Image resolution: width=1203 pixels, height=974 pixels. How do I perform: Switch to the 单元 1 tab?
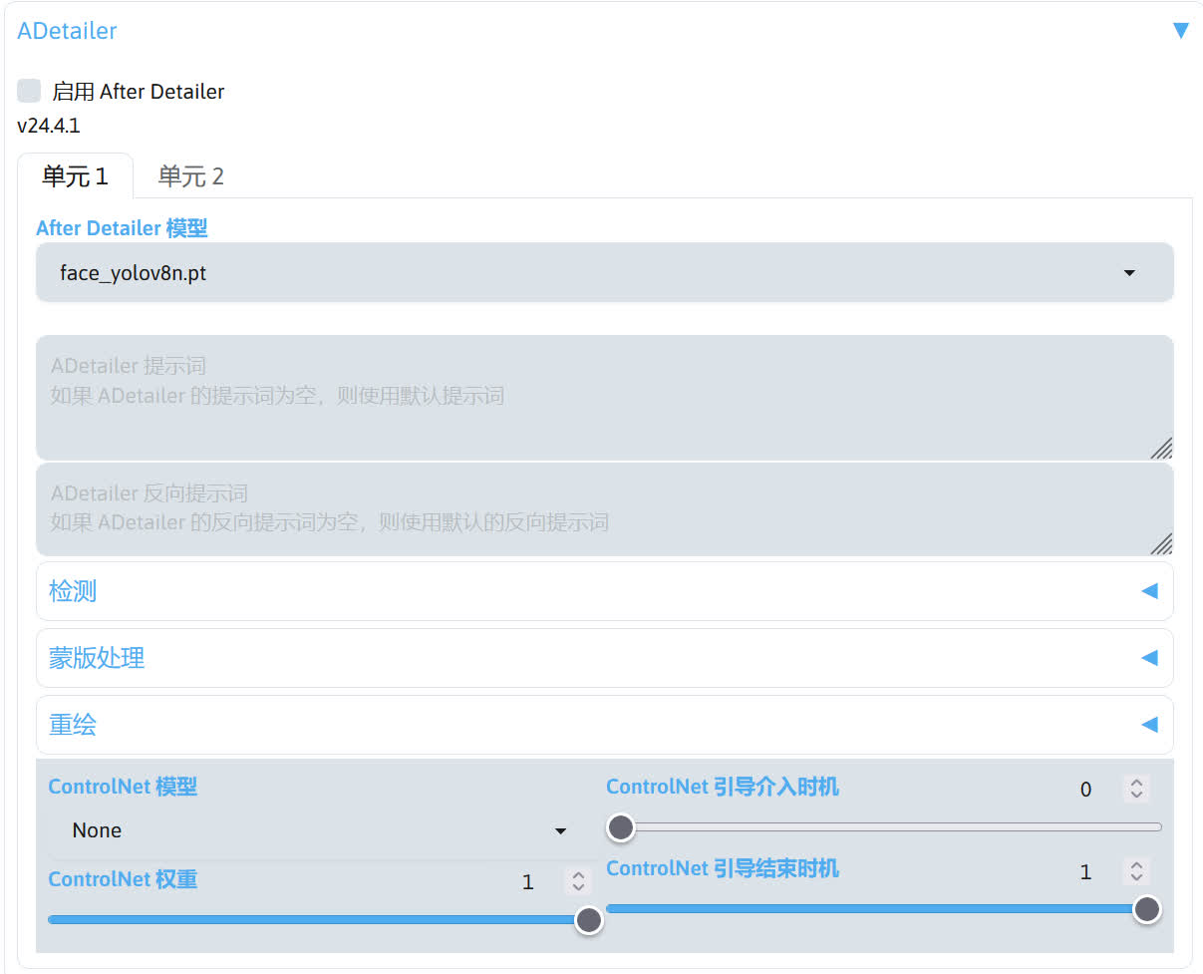(75, 176)
